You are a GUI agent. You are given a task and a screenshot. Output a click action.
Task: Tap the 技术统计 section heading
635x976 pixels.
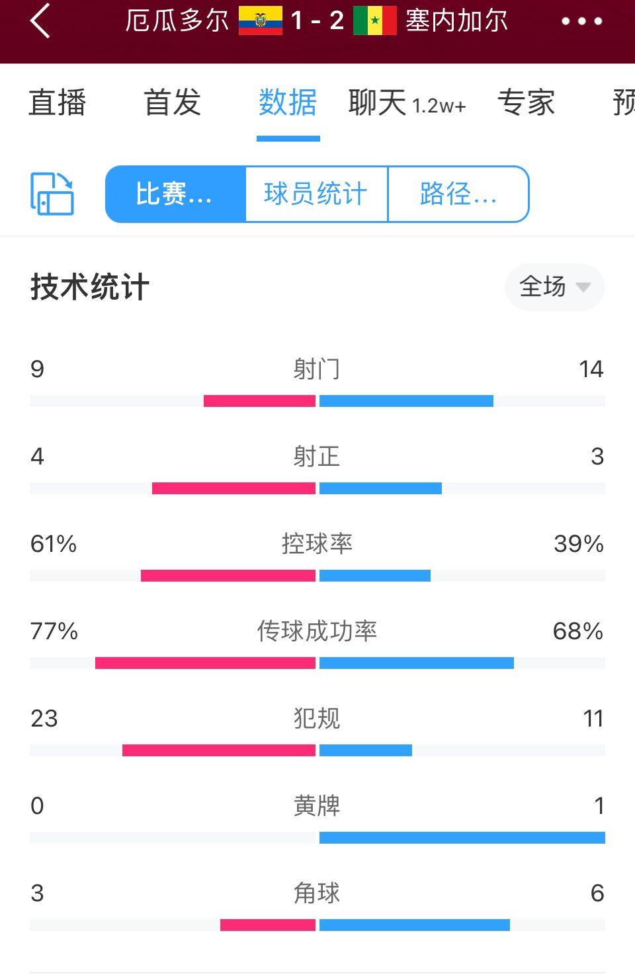pos(90,287)
